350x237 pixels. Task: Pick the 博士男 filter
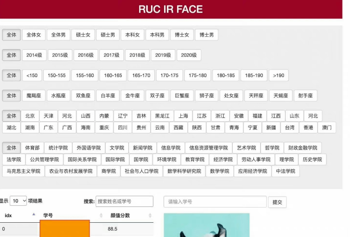click(207, 35)
